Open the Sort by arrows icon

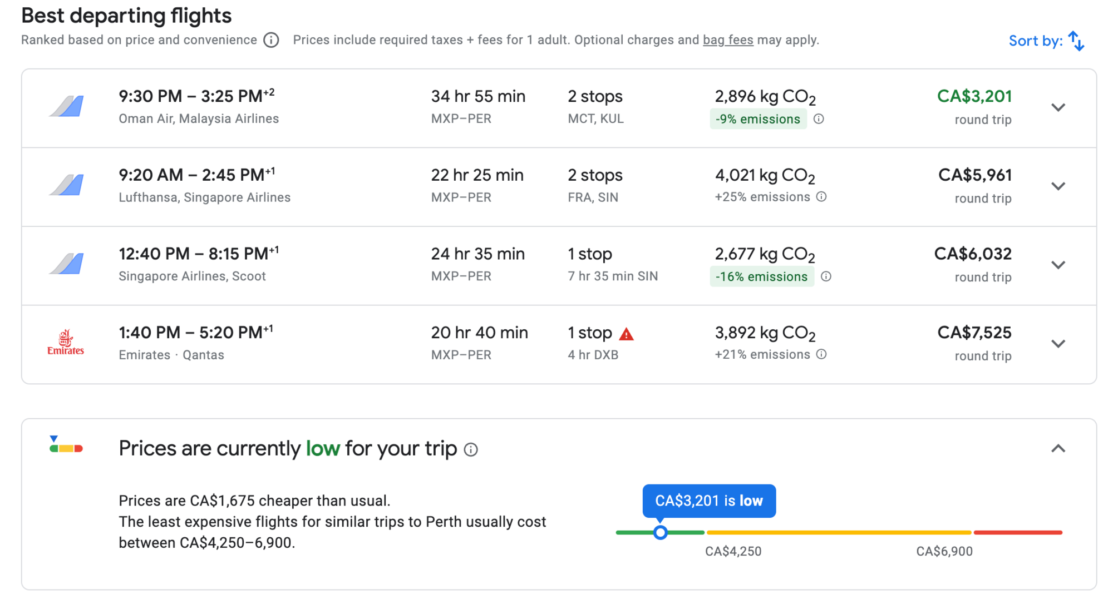tap(1076, 41)
